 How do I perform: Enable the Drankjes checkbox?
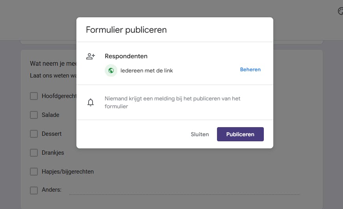[34, 153]
